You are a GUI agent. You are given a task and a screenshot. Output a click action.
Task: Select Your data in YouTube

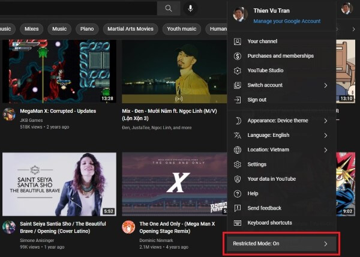click(x=271, y=179)
